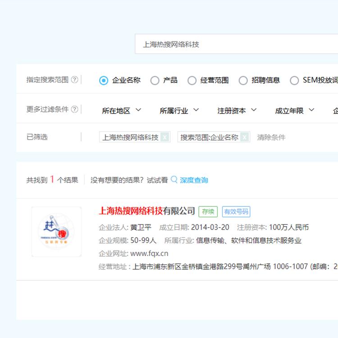The image size is (338, 338).
Task: Click the magnifier icon before 深度查询
Action: pyautogui.click(x=174, y=179)
